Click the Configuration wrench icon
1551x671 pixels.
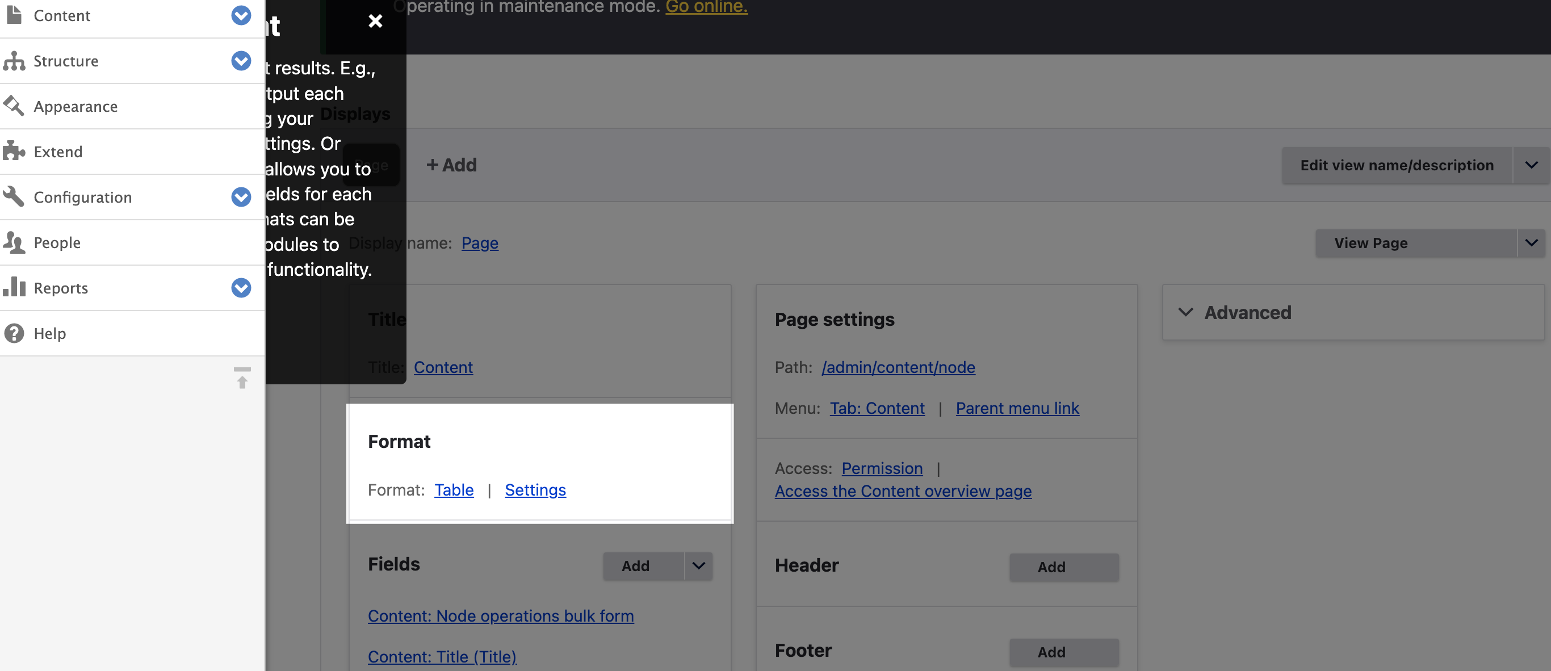[14, 197]
